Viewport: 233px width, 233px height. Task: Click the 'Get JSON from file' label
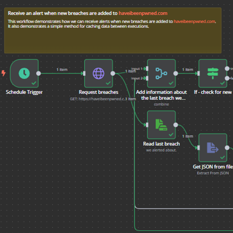click(x=213, y=167)
